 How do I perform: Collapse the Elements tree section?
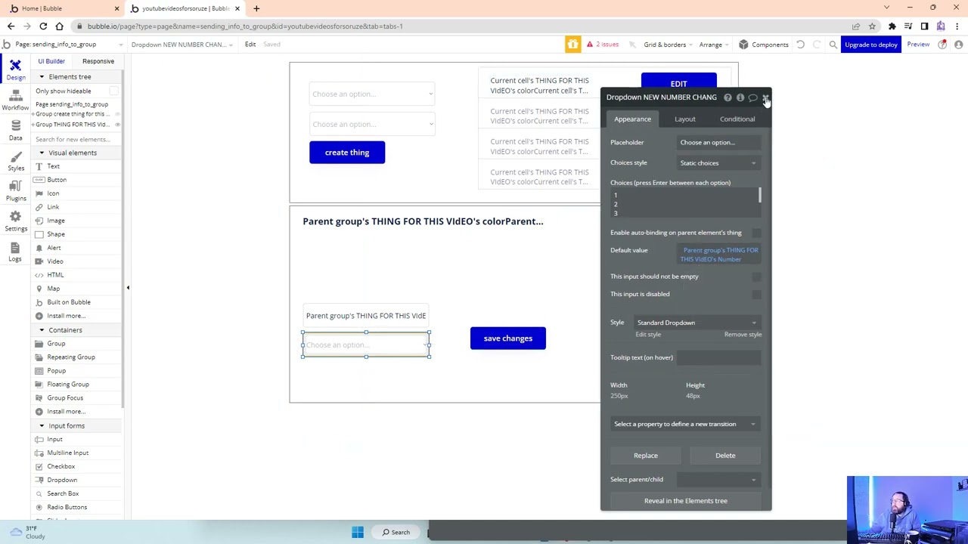click(x=42, y=77)
